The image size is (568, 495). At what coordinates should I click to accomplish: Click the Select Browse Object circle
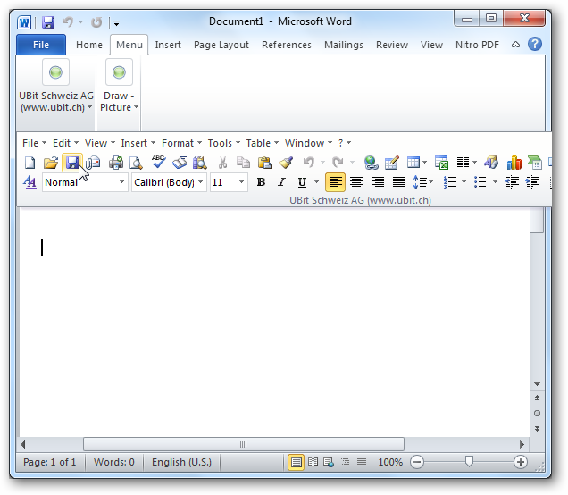[537, 413]
